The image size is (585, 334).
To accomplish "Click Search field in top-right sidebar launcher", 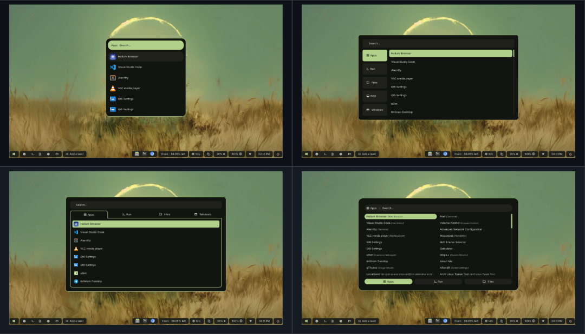I will tap(438, 43).
